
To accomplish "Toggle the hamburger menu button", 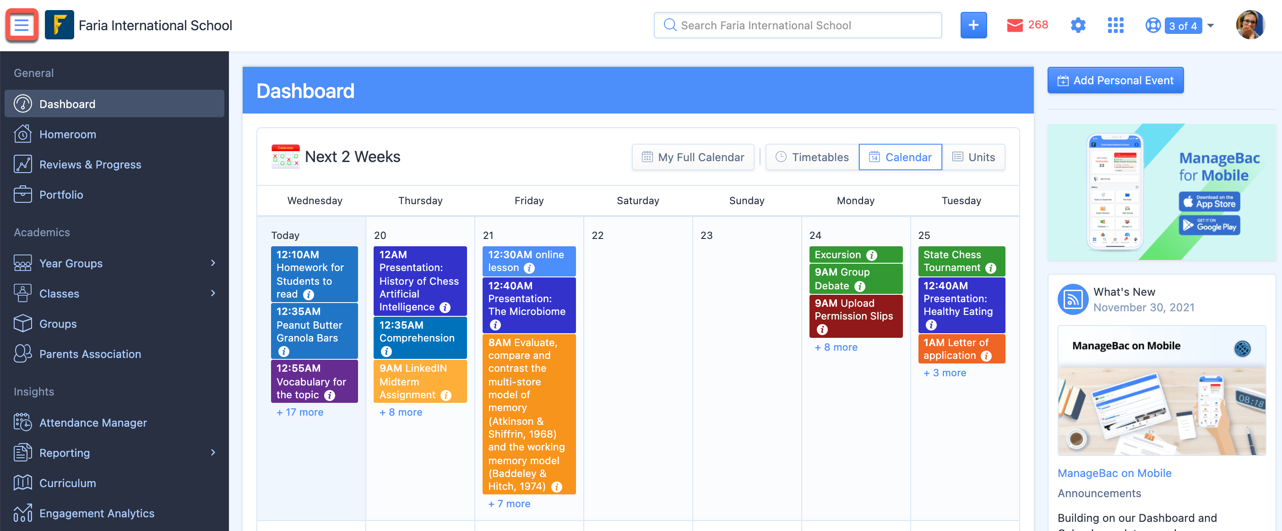I will [22, 25].
